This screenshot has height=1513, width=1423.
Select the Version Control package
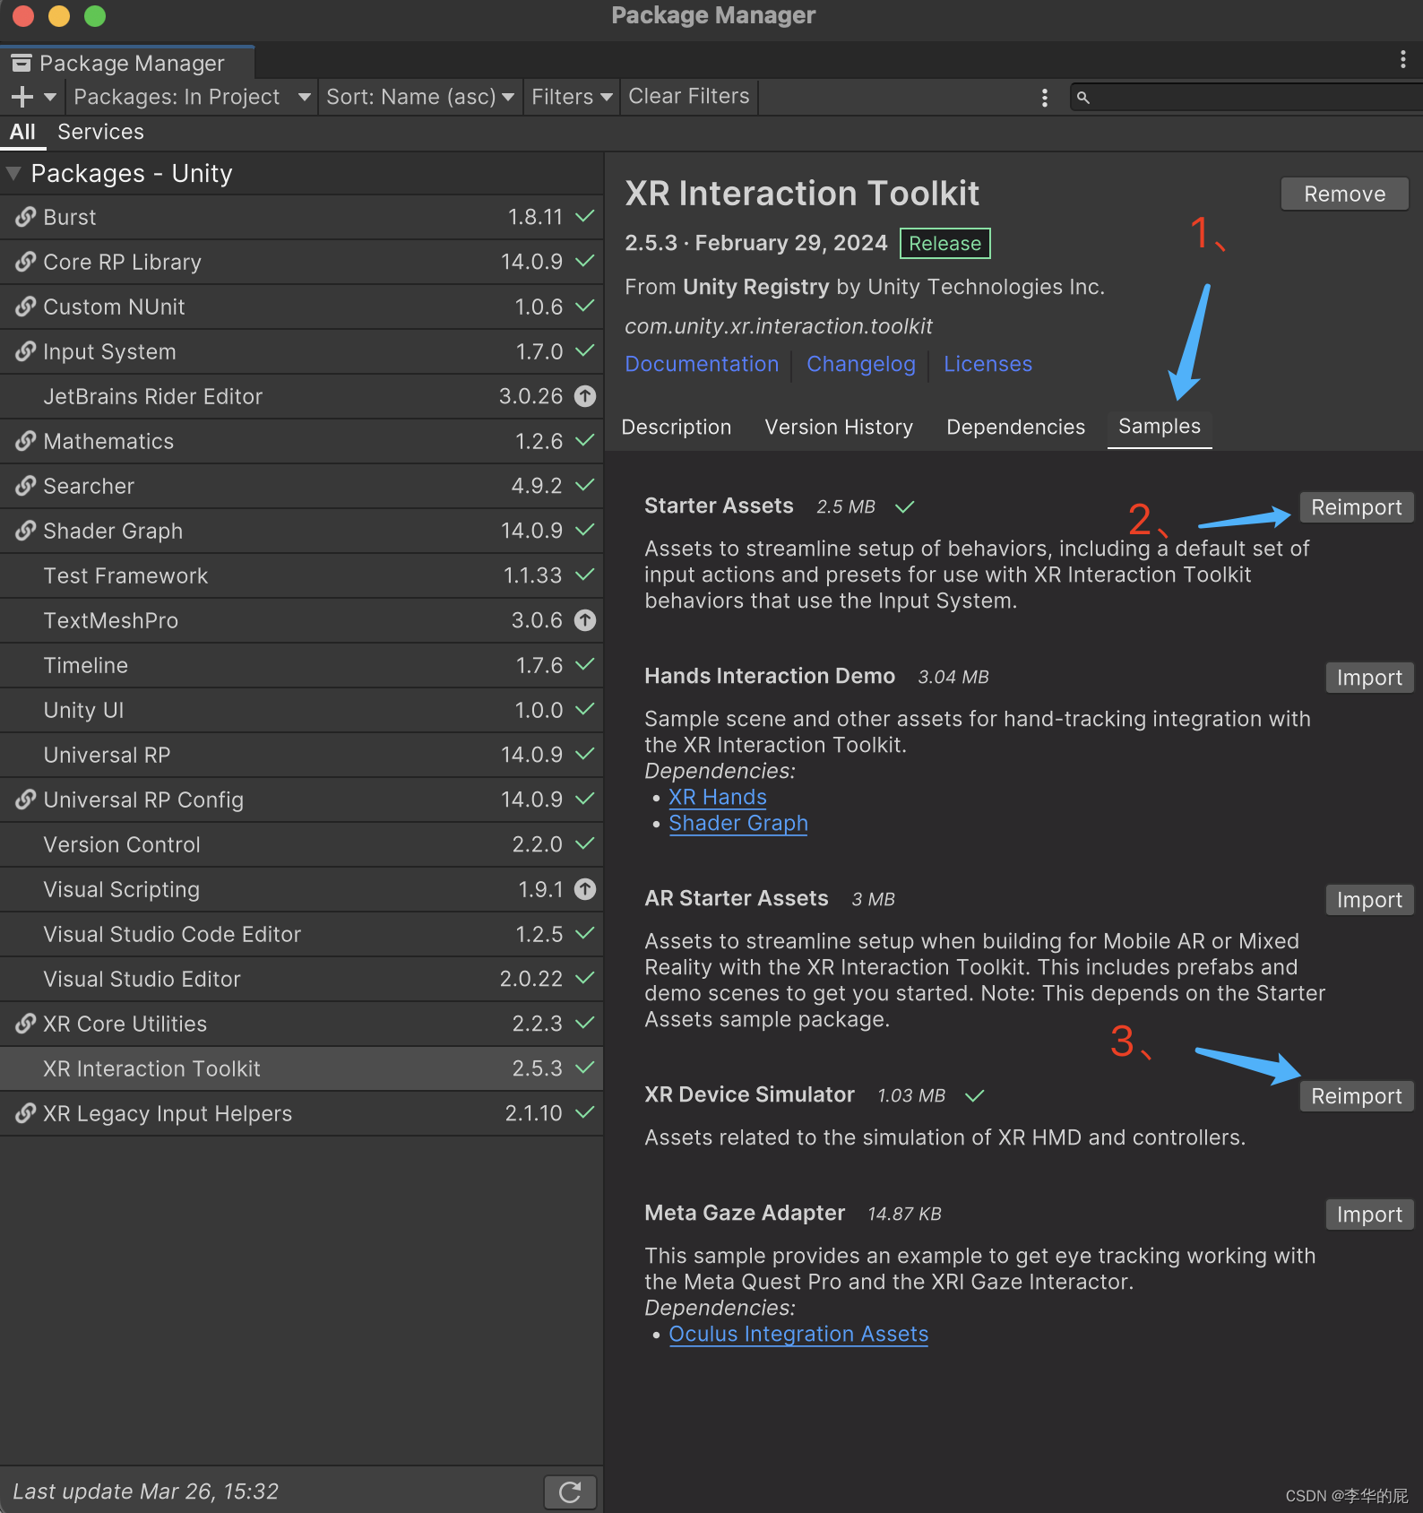(x=301, y=844)
